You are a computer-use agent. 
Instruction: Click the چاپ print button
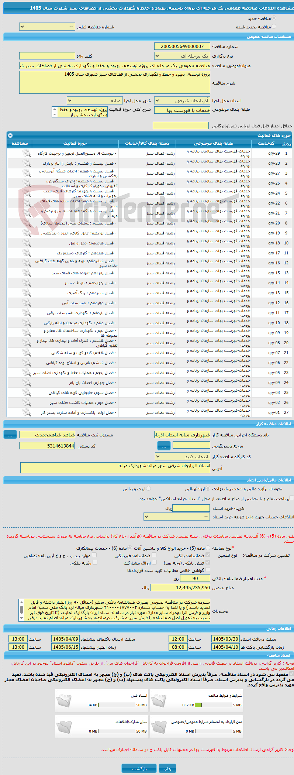pos(167,768)
